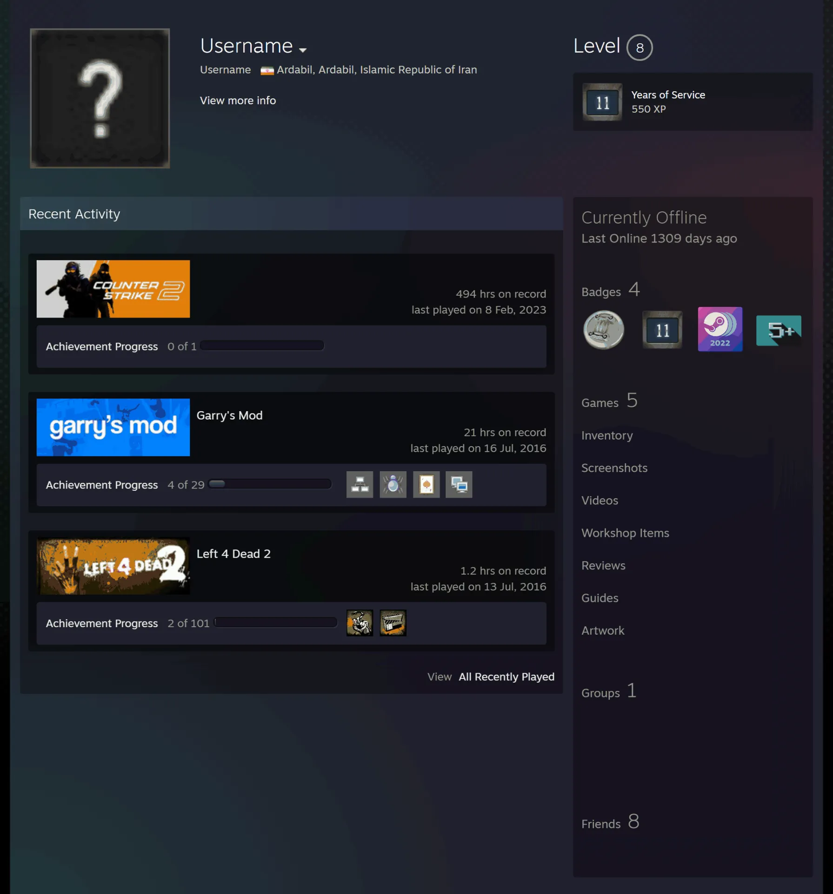The image size is (833, 894).
Task: Open the 11 years badge in Badges
Action: (662, 330)
